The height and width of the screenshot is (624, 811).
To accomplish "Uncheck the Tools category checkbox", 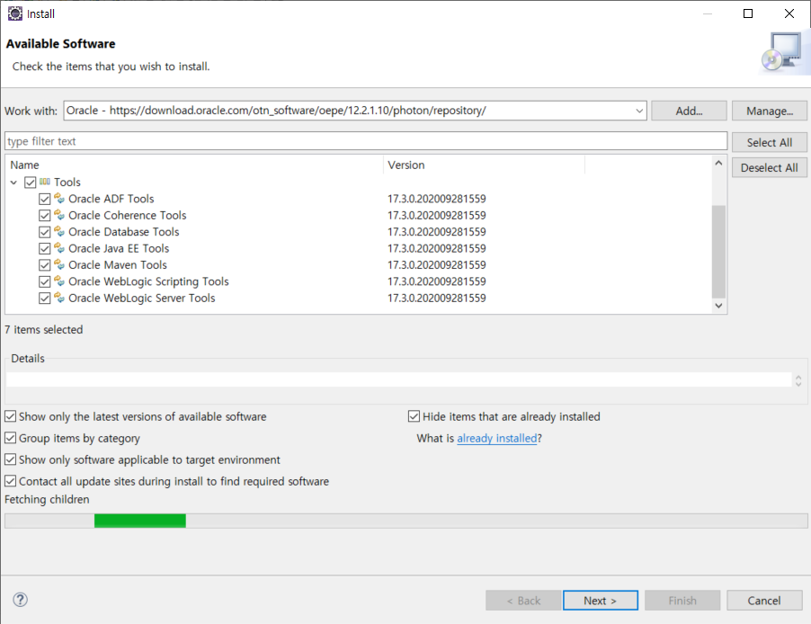I will (x=30, y=183).
